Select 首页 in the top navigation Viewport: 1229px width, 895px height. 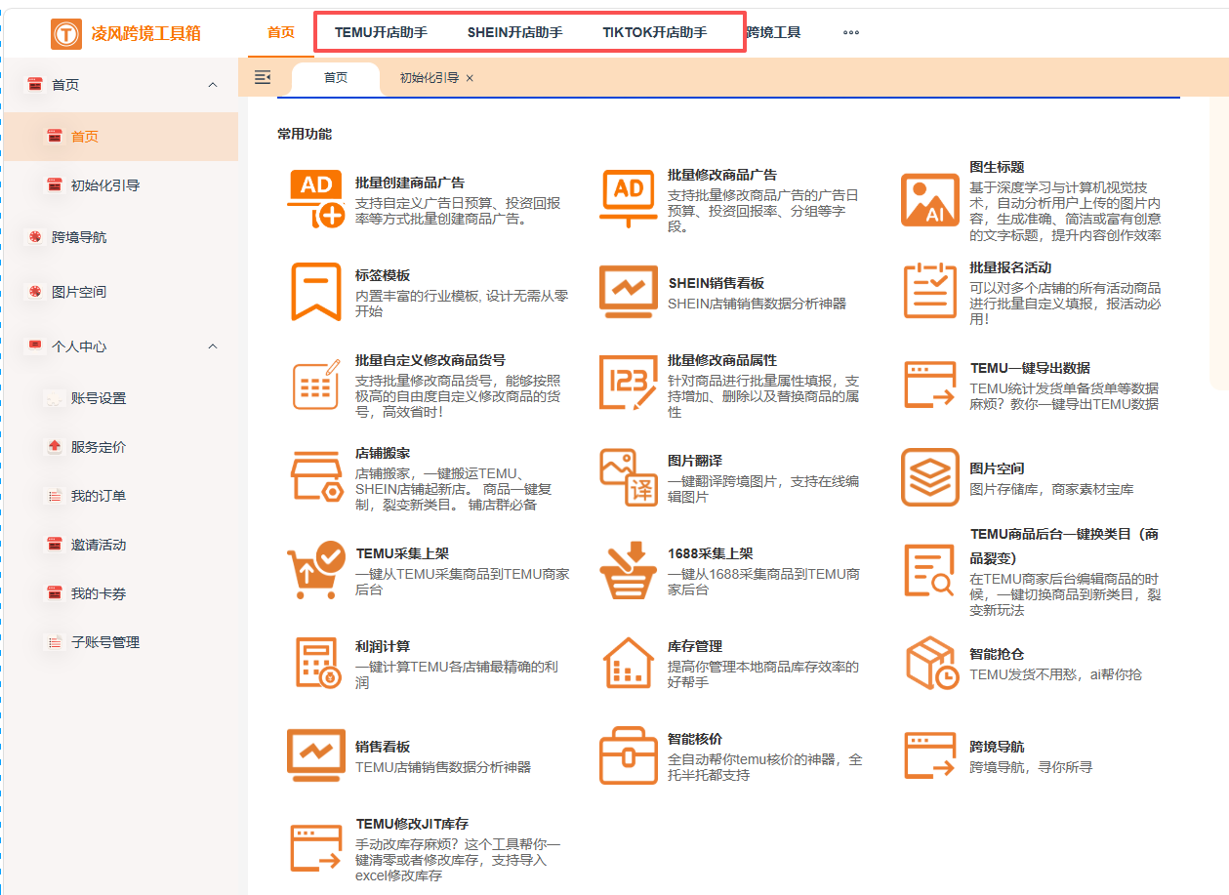click(x=281, y=32)
